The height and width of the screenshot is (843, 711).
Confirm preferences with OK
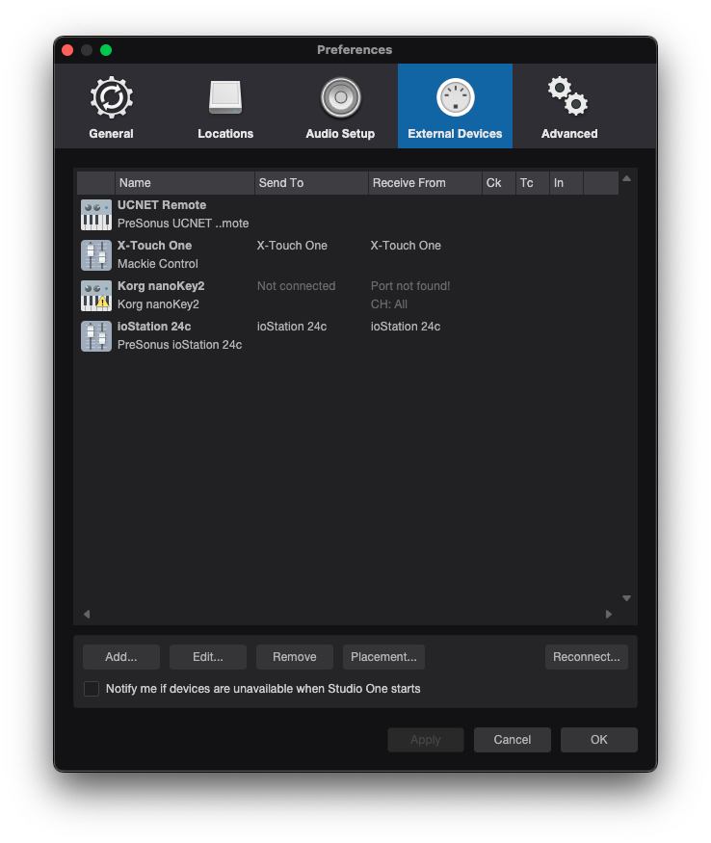(598, 740)
